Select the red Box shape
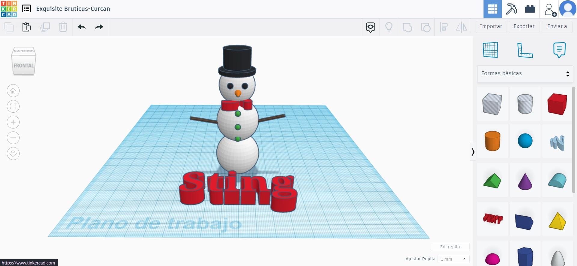The width and height of the screenshot is (577, 266). pyautogui.click(x=557, y=104)
